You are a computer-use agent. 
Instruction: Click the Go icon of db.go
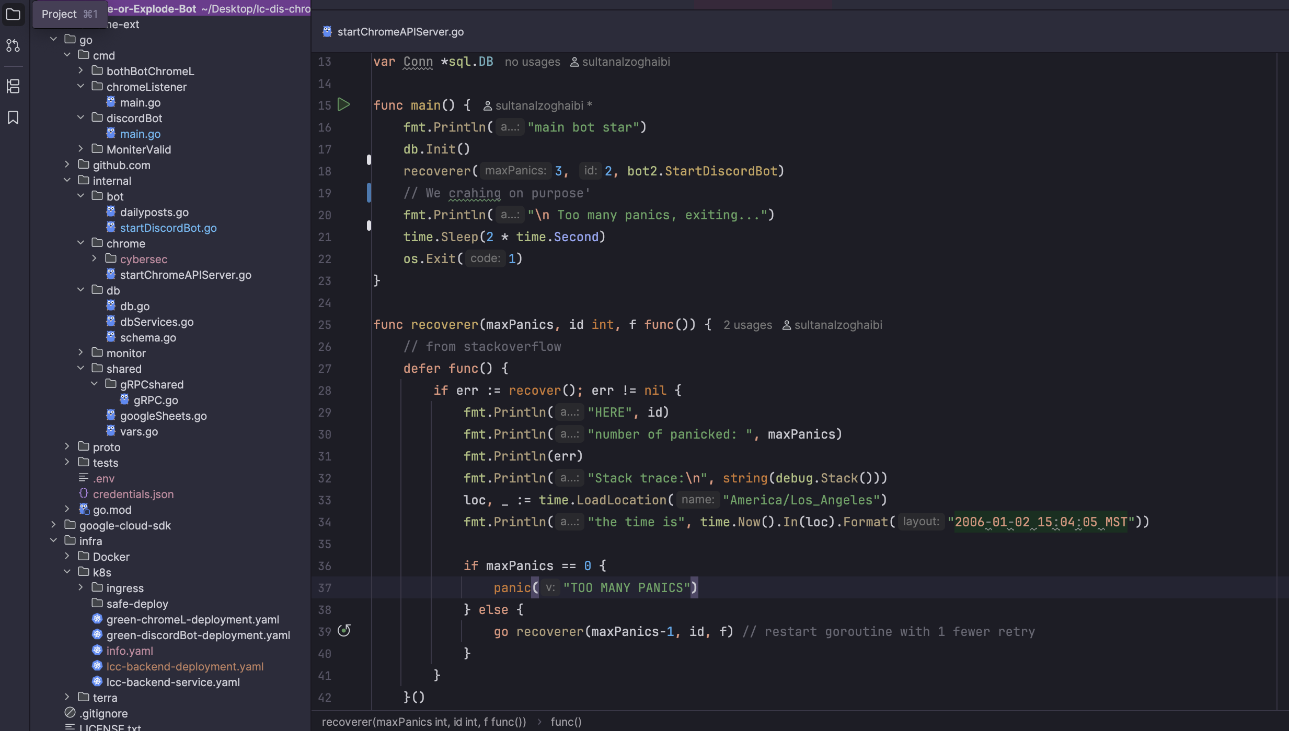[x=111, y=305]
